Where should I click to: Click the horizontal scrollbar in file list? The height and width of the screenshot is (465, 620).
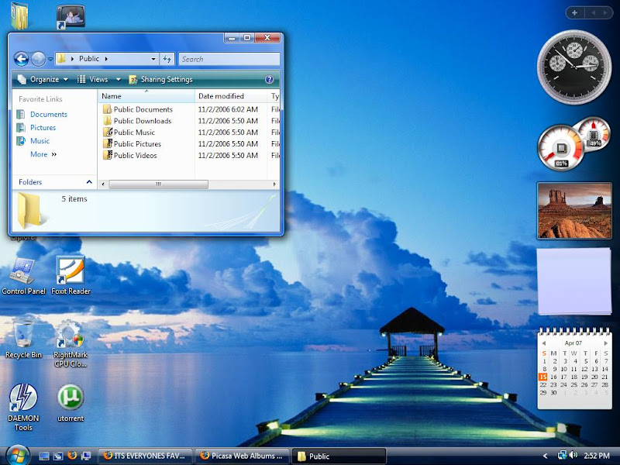(x=158, y=184)
